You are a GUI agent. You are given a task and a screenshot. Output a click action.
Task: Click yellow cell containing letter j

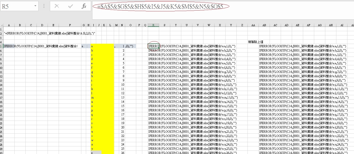point(93,85)
